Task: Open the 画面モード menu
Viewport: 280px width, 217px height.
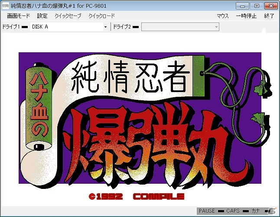Action: [x=18, y=16]
